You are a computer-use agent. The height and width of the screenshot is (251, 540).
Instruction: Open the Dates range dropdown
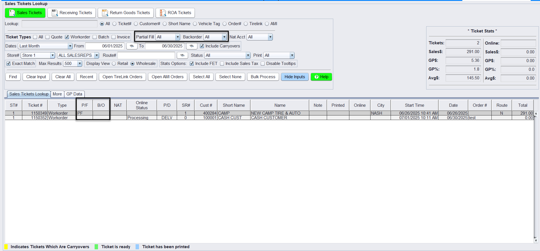tap(70, 46)
